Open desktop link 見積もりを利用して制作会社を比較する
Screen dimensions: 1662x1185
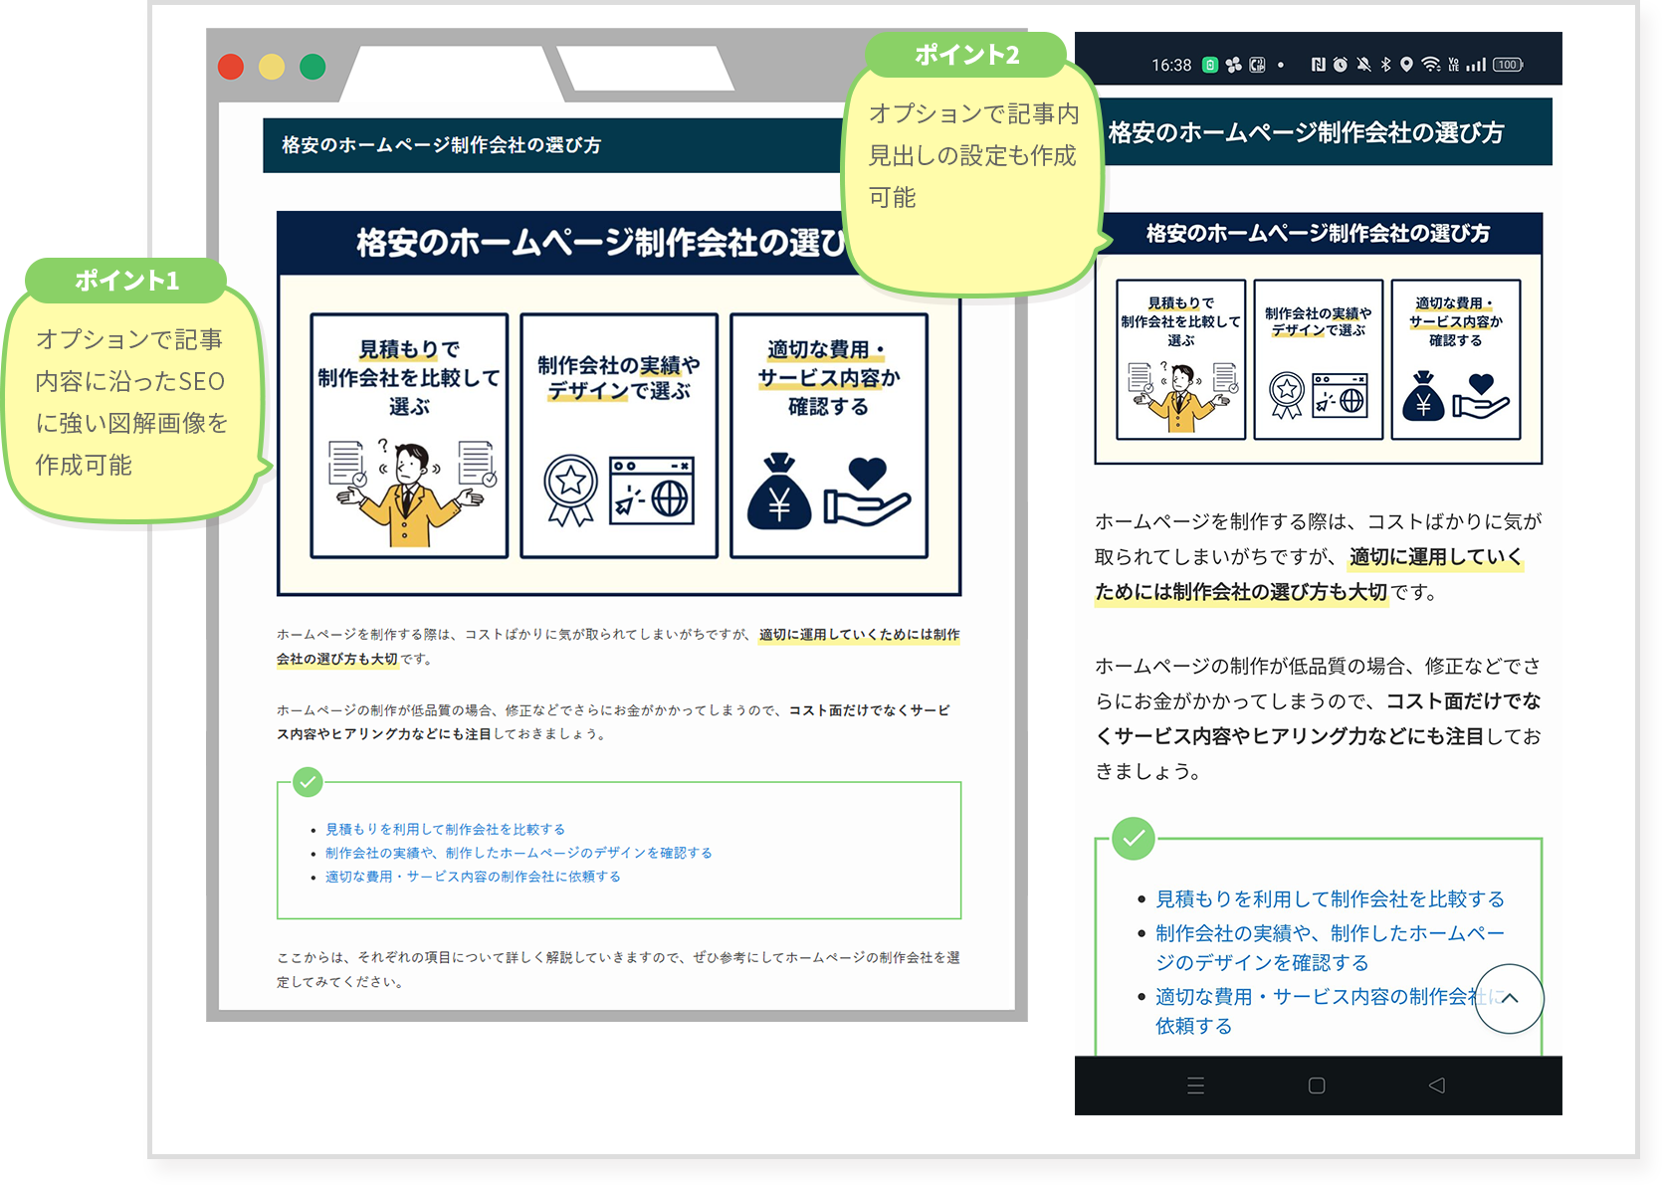click(445, 829)
